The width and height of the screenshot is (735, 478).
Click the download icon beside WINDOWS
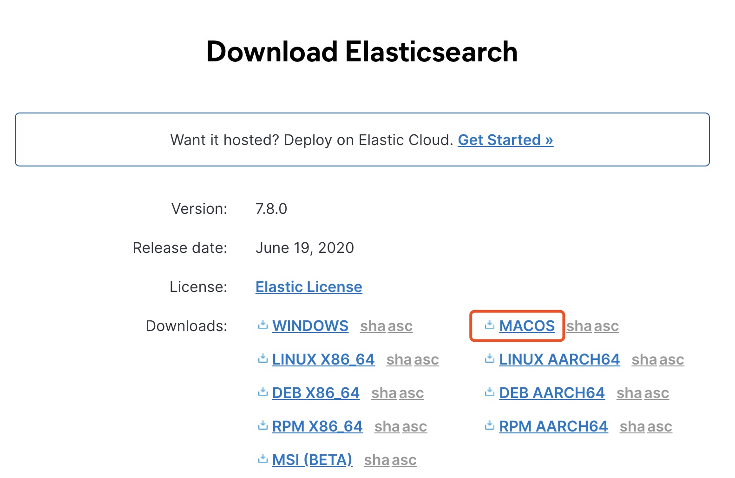click(x=263, y=325)
